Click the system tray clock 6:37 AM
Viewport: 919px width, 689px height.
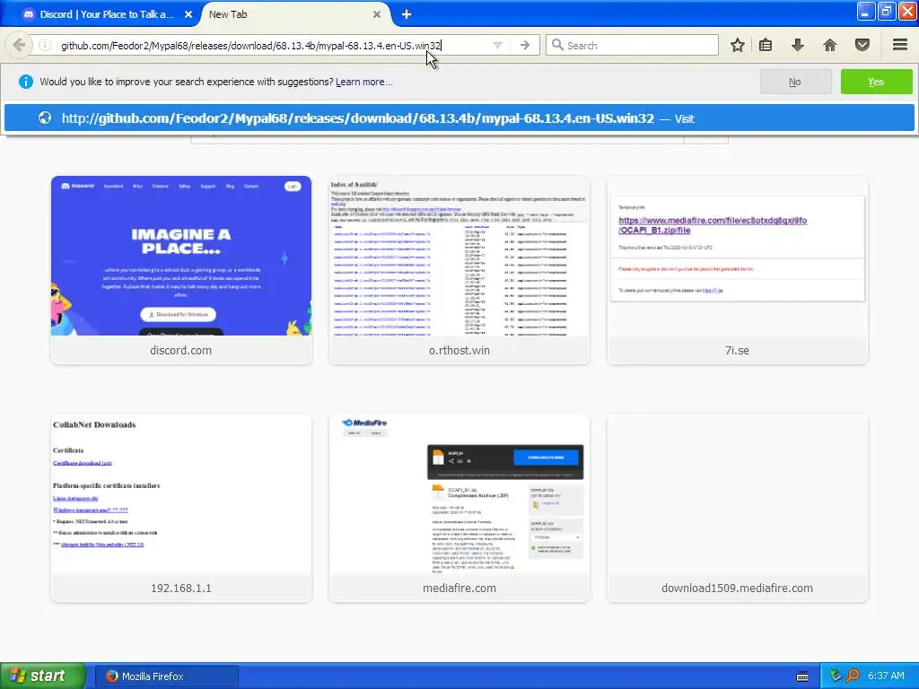click(x=886, y=676)
